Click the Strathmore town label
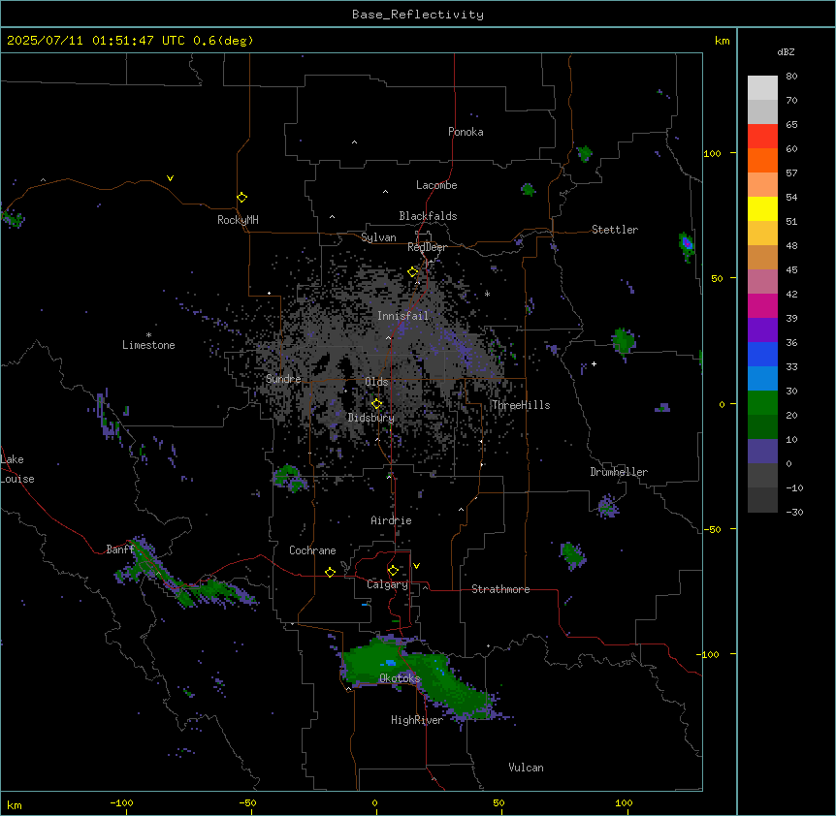 click(500, 589)
